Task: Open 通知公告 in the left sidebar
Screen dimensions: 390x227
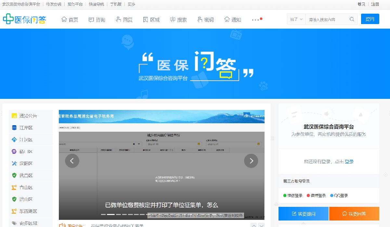Action: coord(28,116)
